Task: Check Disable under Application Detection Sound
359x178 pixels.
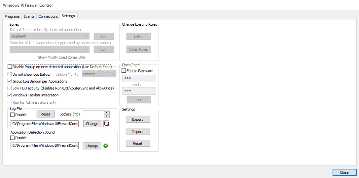Action: pyautogui.click(x=12, y=138)
